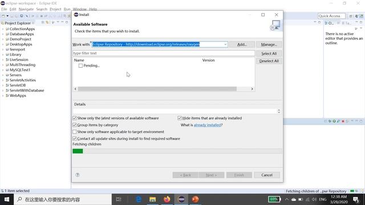Viewport: 365px width, 205px height.
Task: Open File Explorer from the taskbar
Action: click(152, 199)
